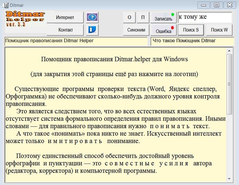Open the Интернет button
Screen dimensions: 239x185
pyautogui.click(x=65, y=18)
